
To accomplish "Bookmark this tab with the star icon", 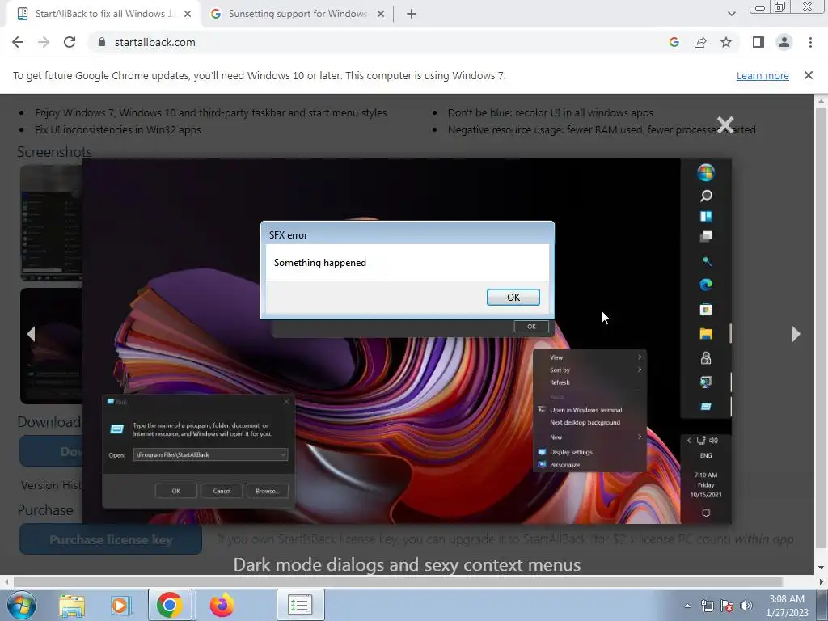I will pyautogui.click(x=726, y=42).
